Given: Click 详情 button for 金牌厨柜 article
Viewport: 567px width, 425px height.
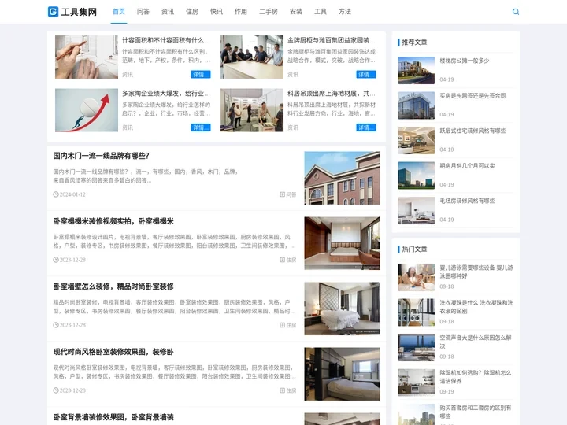Looking at the screenshot, I should [x=366, y=75].
